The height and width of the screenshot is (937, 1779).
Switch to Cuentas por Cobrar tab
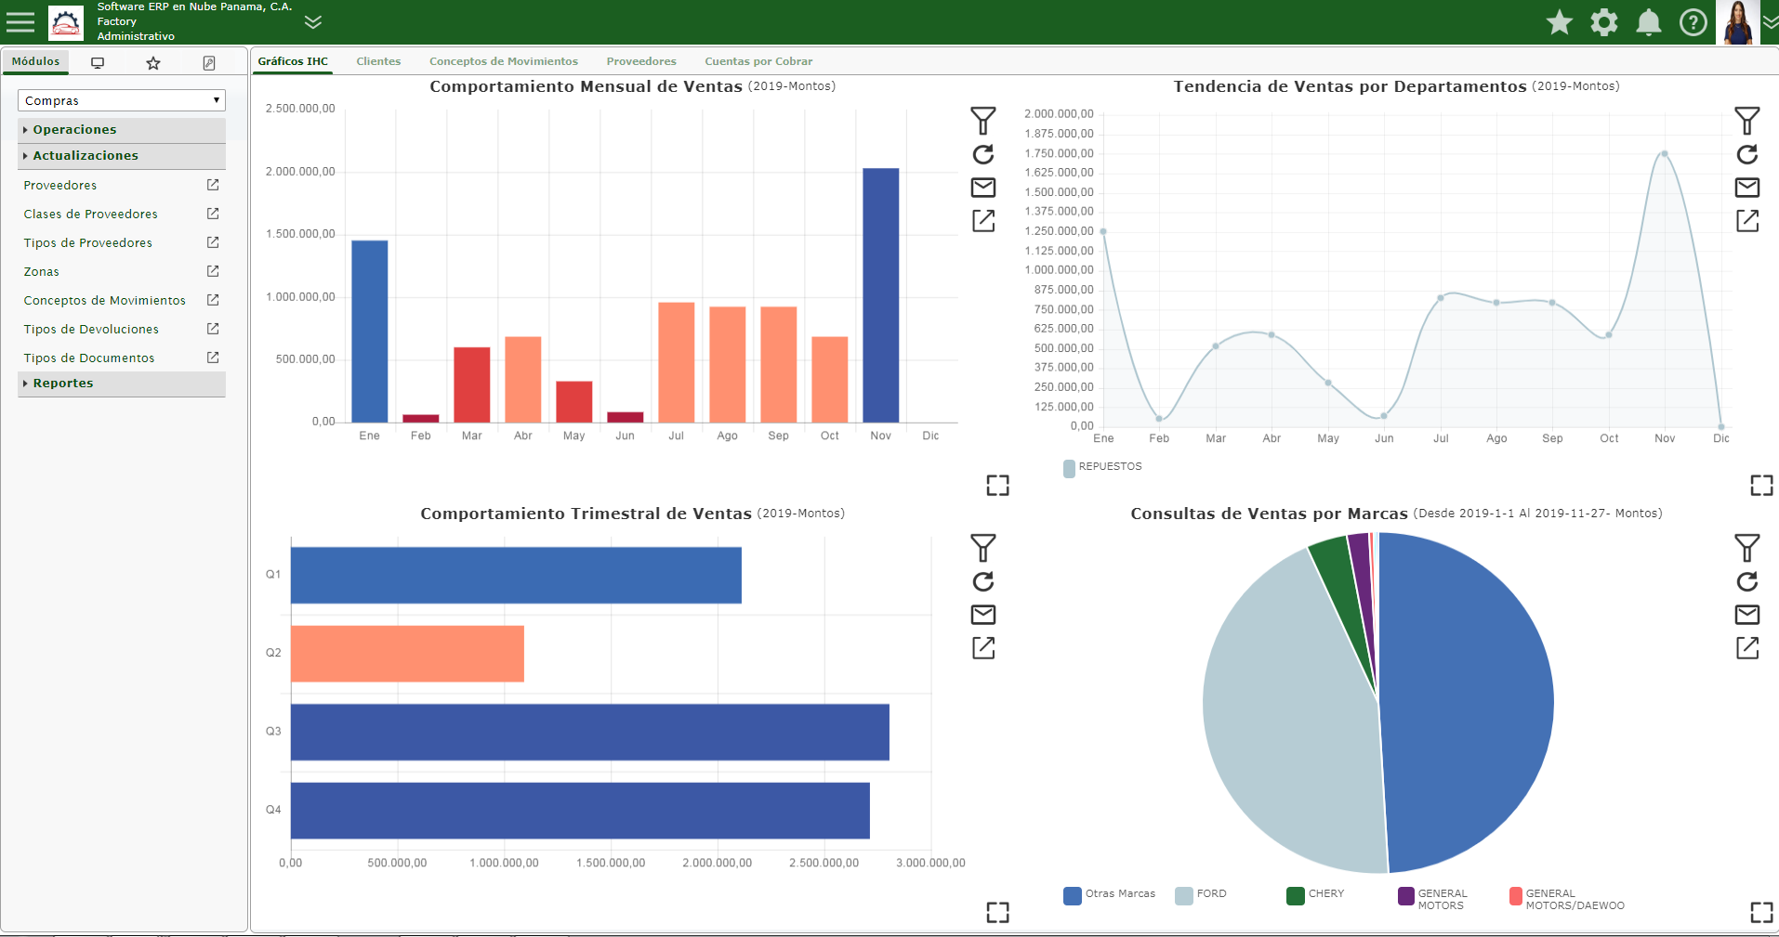pyautogui.click(x=758, y=61)
